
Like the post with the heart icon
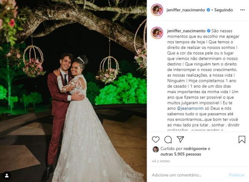[156, 140]
